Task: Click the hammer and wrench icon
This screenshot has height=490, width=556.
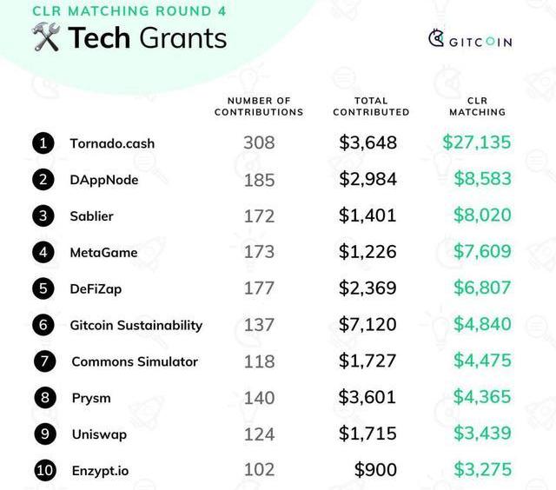Action: pos(45,37)
